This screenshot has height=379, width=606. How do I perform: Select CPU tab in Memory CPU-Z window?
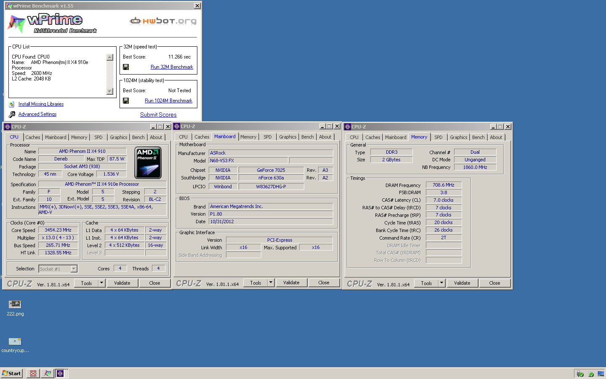[x=354, y=137]
